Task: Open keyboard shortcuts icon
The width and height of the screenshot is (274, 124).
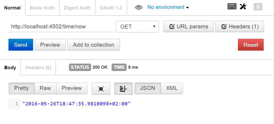Action: click(232, 7)
